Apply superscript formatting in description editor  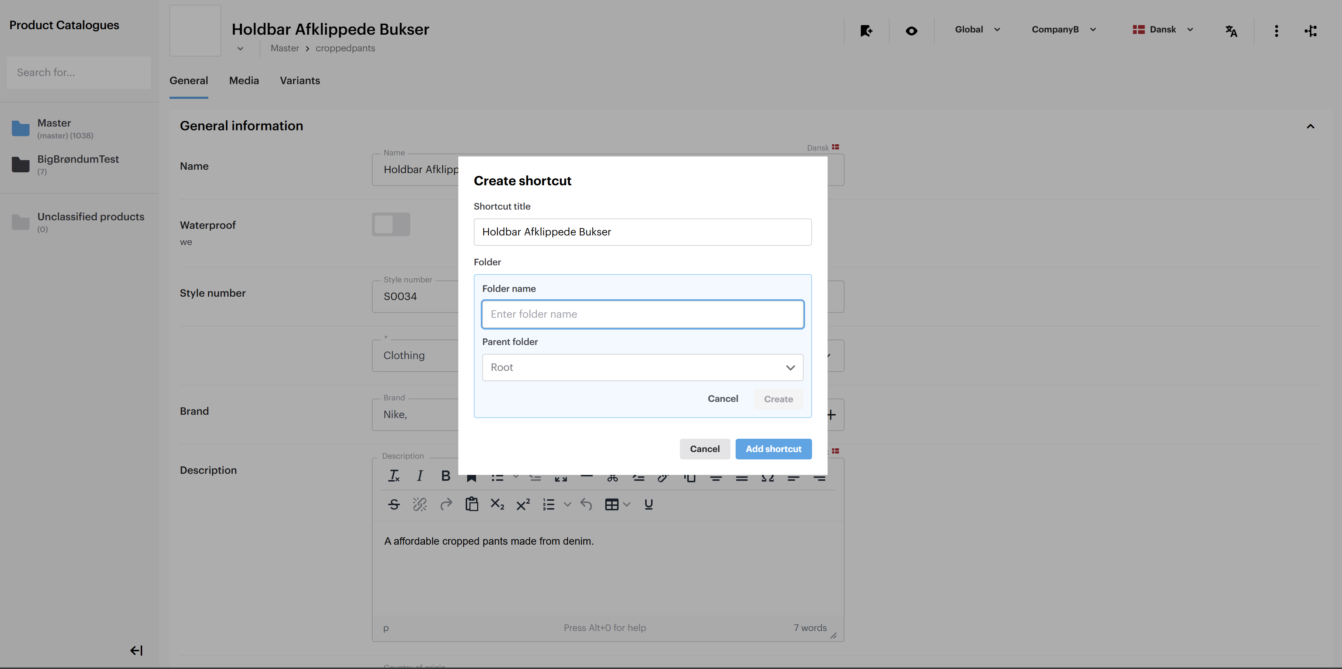(523, 504)
